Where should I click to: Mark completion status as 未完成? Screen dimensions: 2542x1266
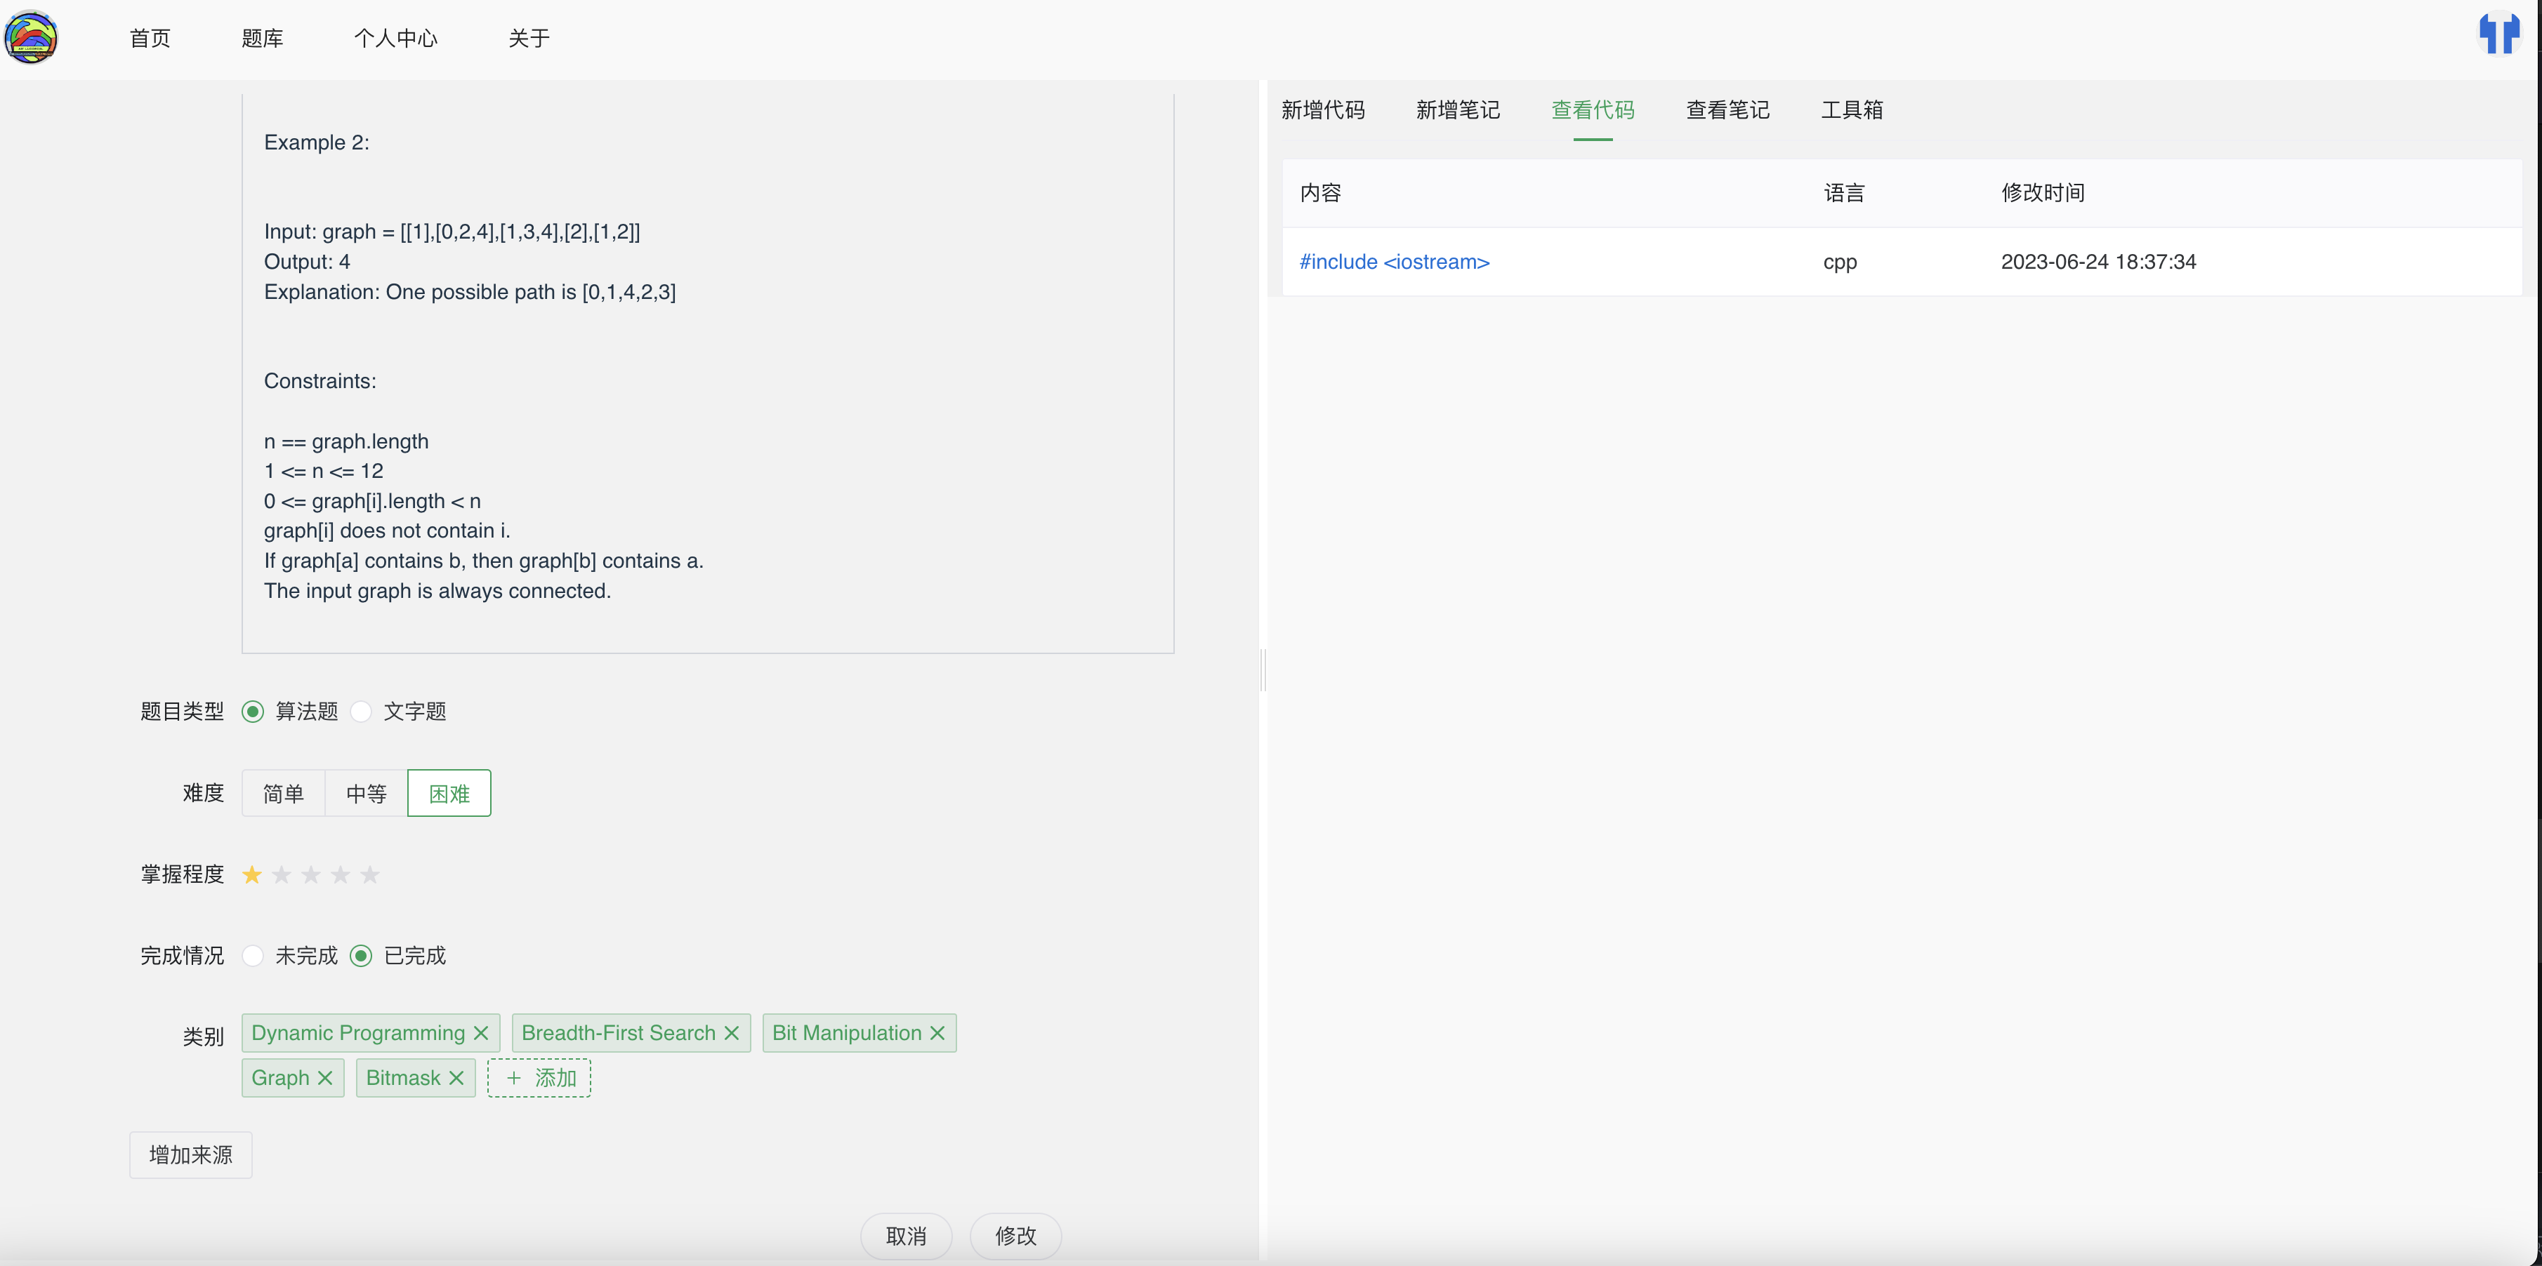[253, 955]
